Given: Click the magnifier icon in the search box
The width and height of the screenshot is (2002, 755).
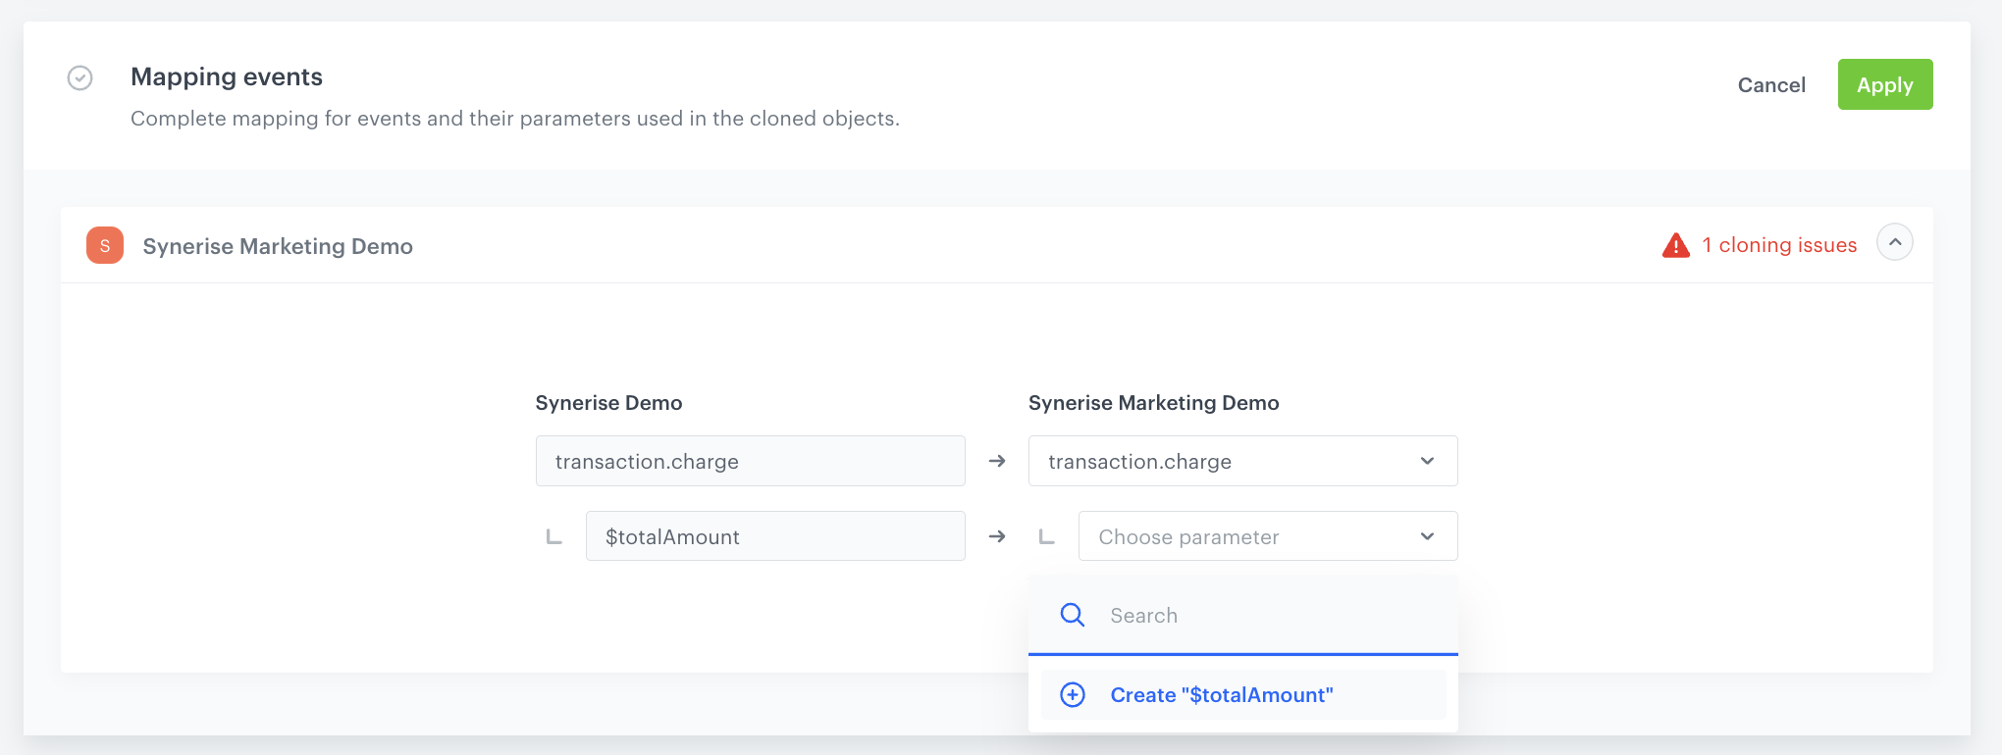Looking at the screenshot, I should click(x=1072, y=615).
